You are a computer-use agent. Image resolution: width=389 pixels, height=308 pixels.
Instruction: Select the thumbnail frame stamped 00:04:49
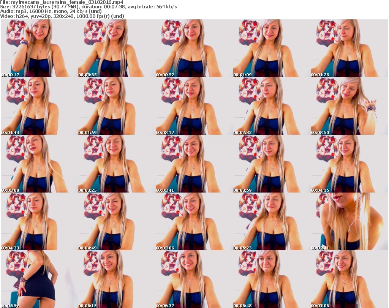pos(117,221)
